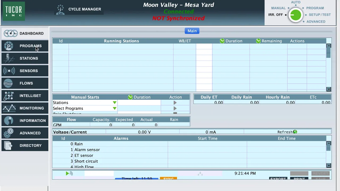Open the Advanced gears icon
Screen dimensions: 340x191
(x=9, y=133)
